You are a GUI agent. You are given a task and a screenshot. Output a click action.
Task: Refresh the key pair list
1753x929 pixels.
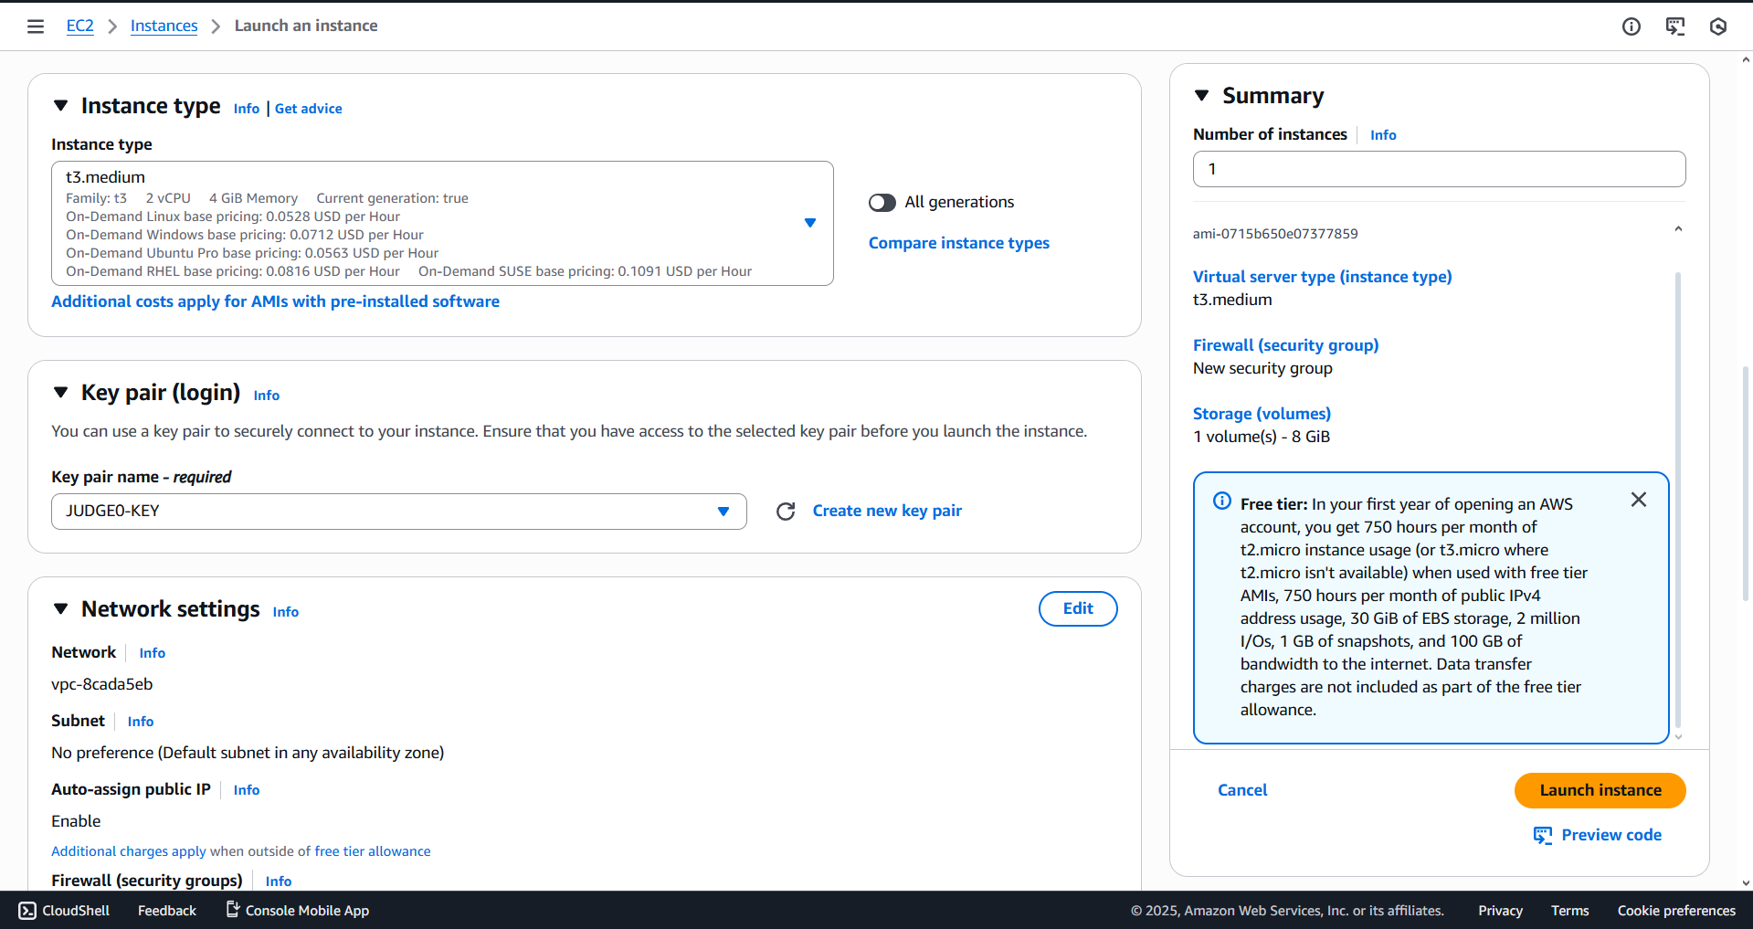pyautogui.click(x=786, y=512)
